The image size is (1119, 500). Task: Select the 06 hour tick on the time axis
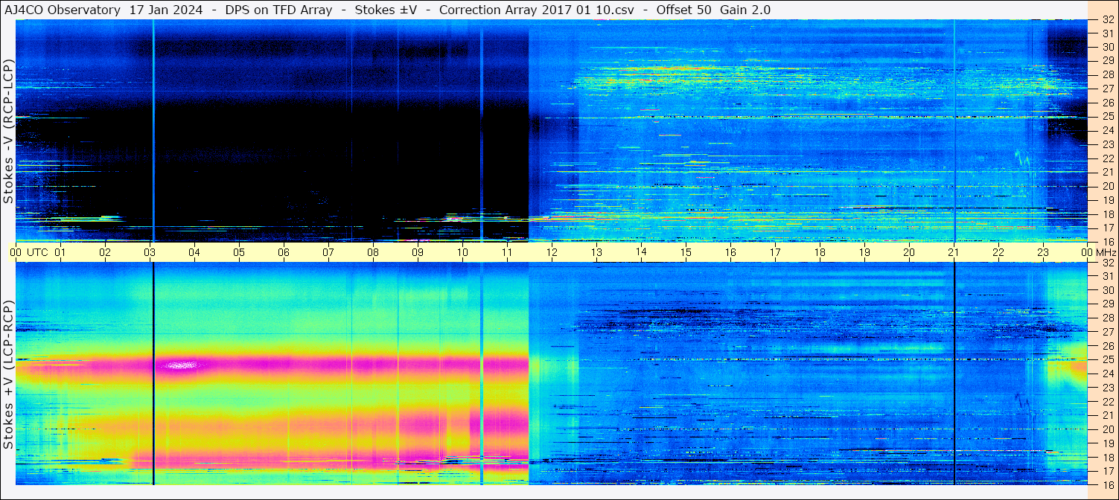284,252
